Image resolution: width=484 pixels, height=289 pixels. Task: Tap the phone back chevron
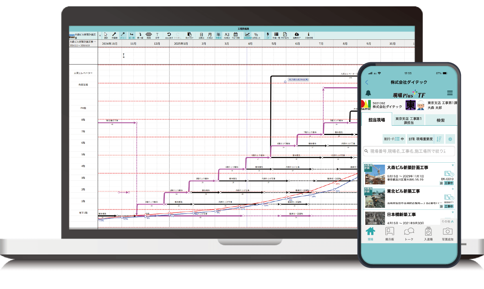coord(367,82)
